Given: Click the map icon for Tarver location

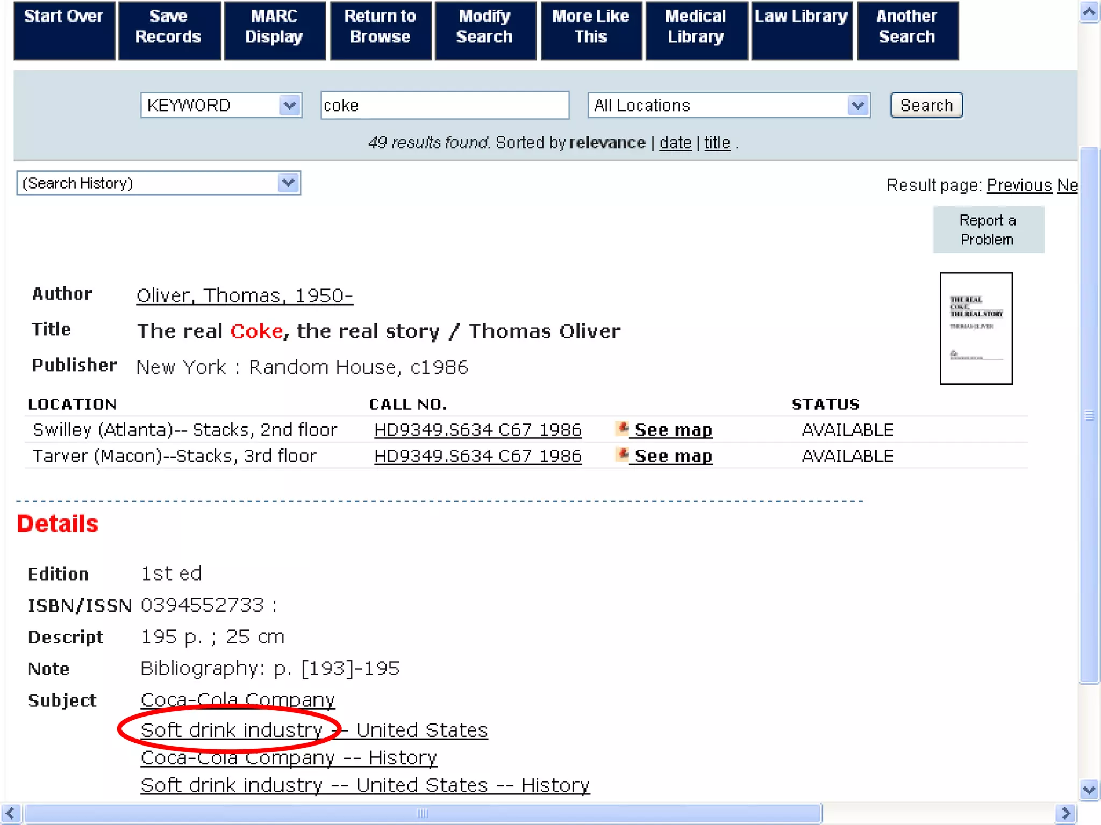Looking at the screenshot, I should pos(622,455).
